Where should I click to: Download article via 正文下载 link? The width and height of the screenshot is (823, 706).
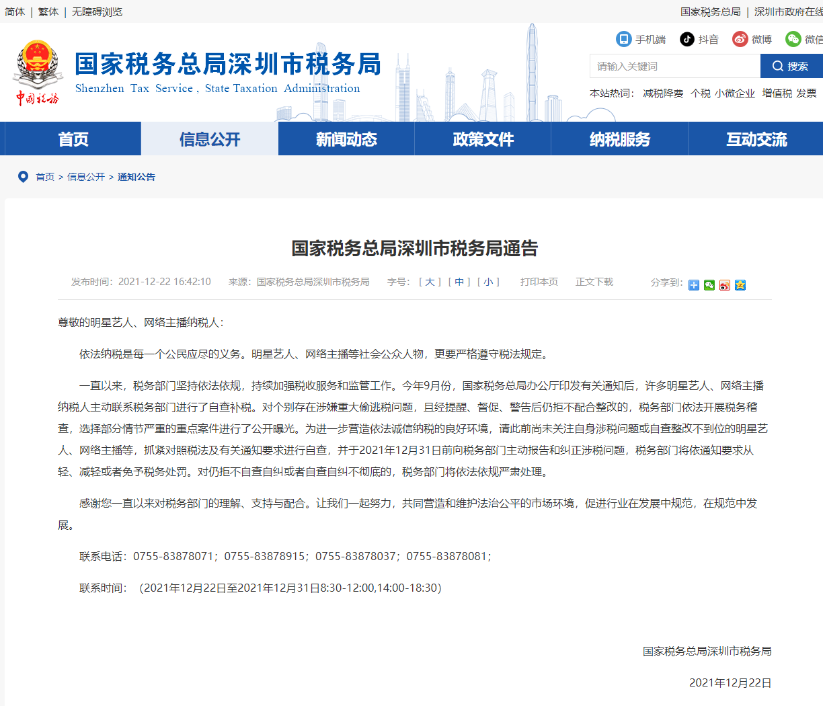(x=594, y=282)
